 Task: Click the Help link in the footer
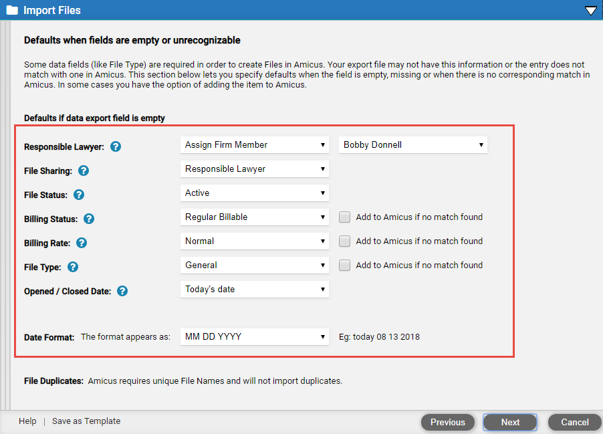[27, 421]
